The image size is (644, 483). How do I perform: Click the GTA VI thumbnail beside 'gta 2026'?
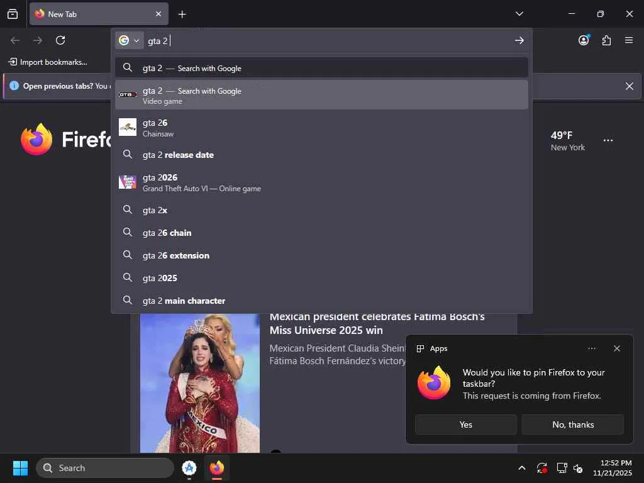(x=128, y=182)
